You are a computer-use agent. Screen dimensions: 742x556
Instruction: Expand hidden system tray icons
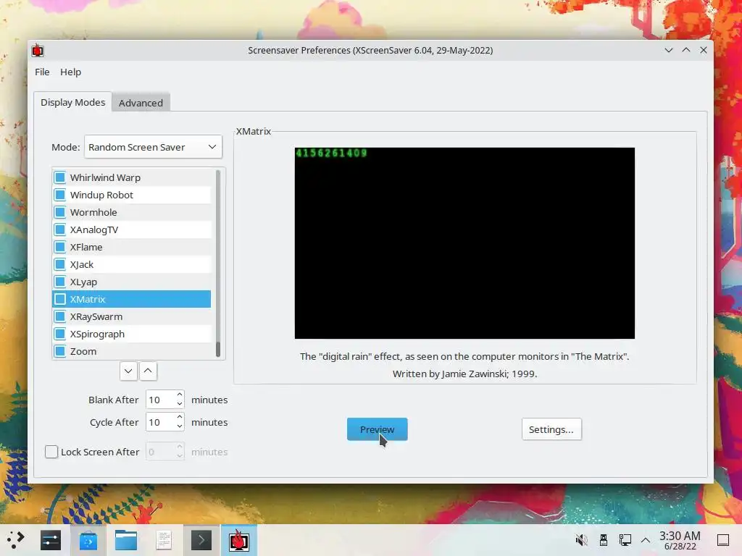click(646, 540)
